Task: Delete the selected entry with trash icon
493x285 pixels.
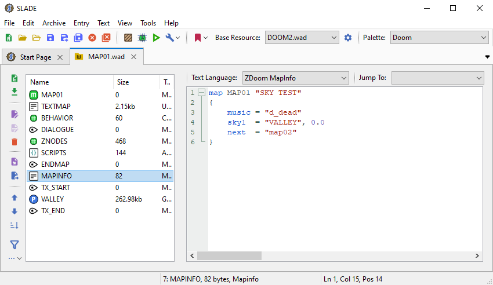Action: [x=14, y=142]
